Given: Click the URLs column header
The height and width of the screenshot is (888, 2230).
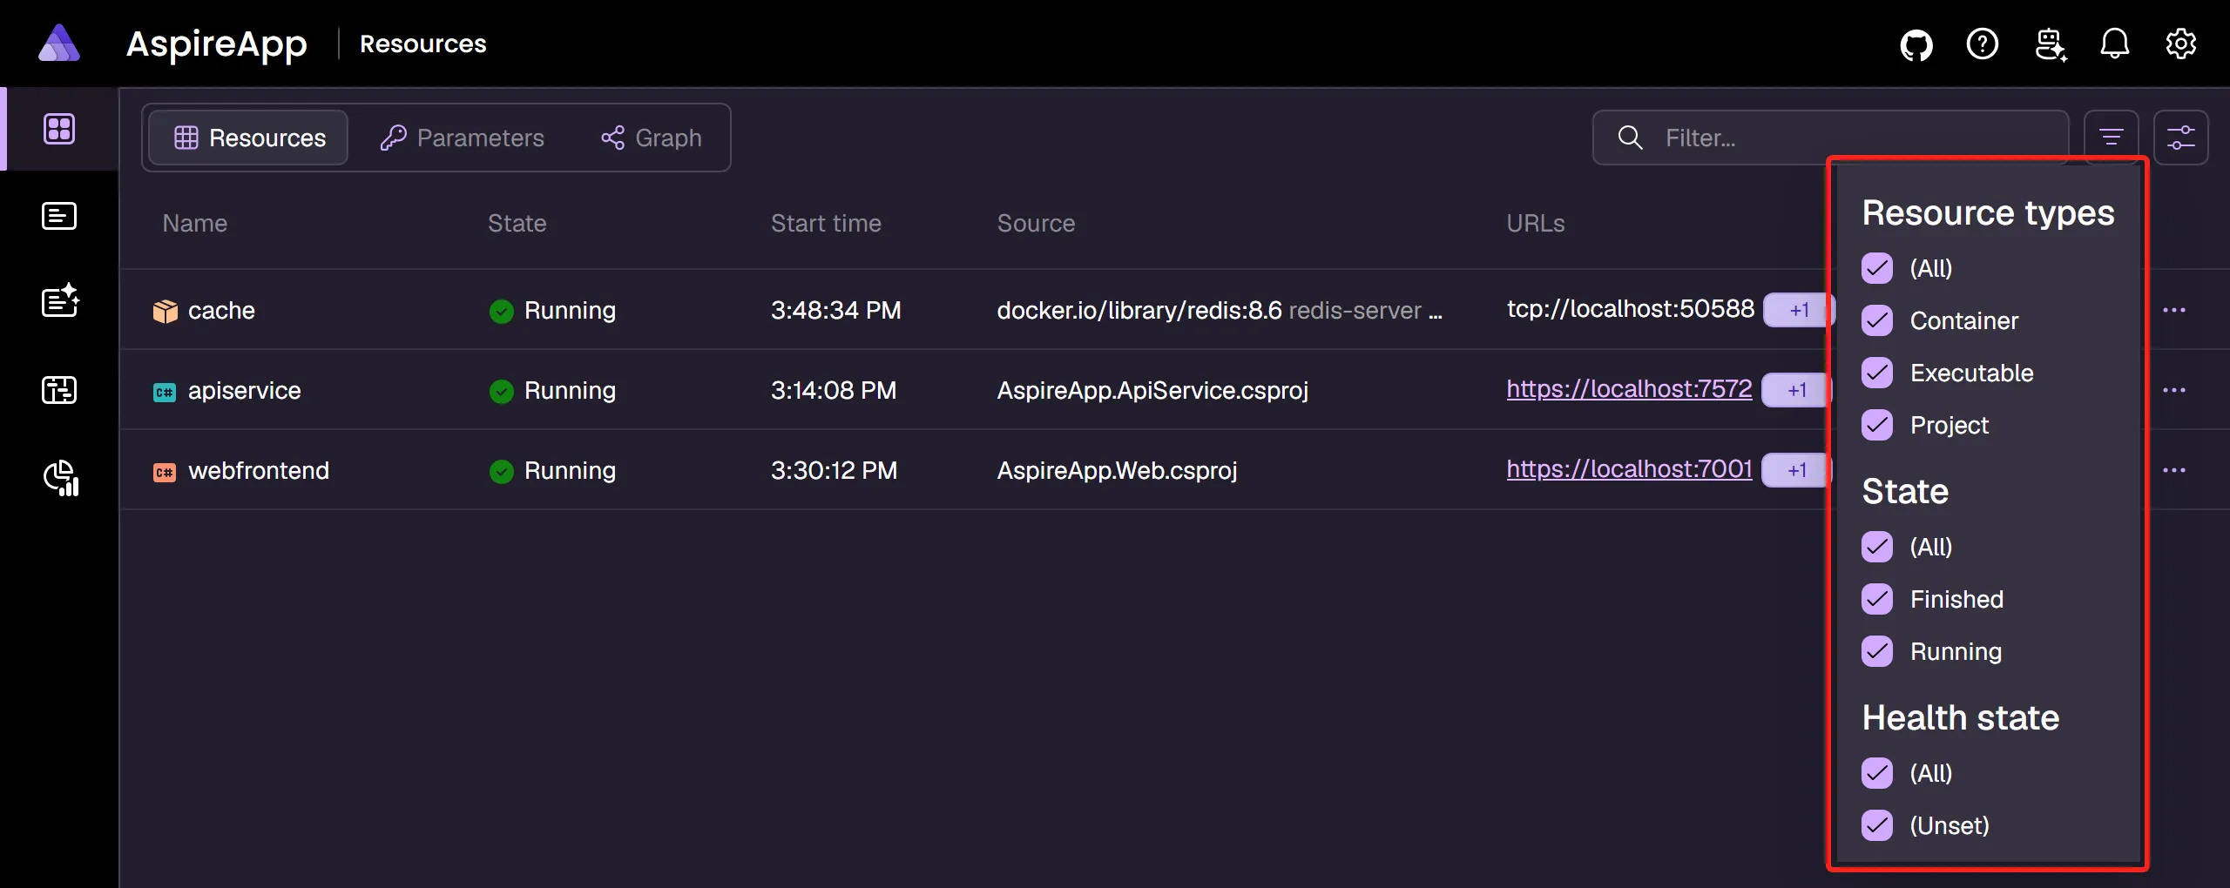Looking at the screenshot, I should [x=1536, y=224].
